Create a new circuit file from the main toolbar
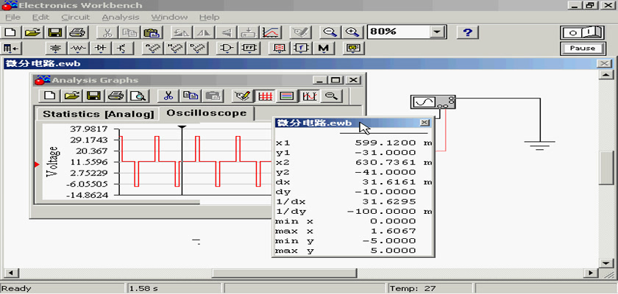This screenshot has height=294, width=618. point(12,32)
